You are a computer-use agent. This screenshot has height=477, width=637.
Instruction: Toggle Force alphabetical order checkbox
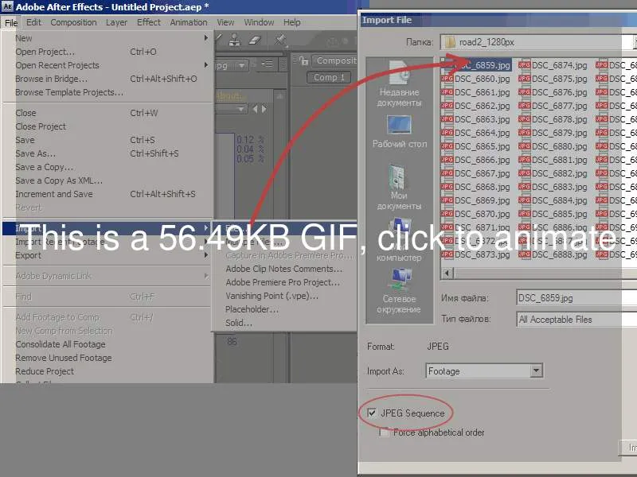pos(385,432)
